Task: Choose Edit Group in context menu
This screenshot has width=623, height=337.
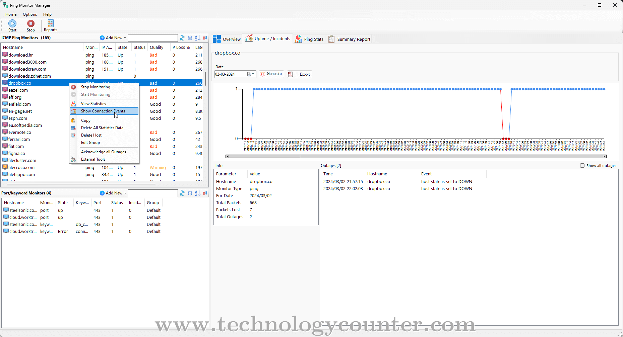Action: tap(104, 143)
